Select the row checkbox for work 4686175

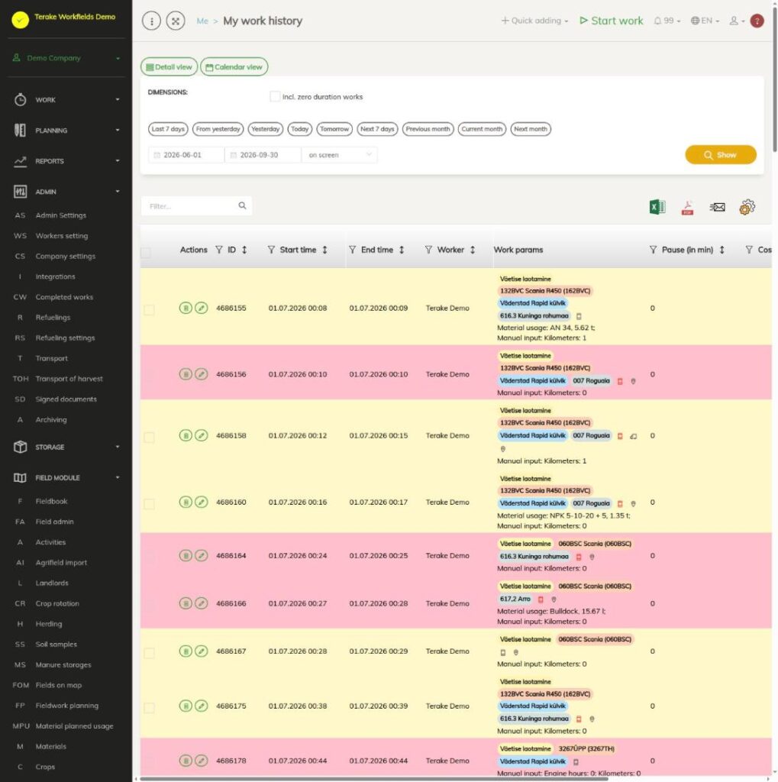pyautogui.click(x=149, y=708)
